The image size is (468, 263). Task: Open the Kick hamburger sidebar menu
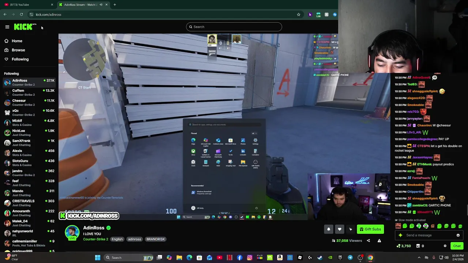click(x=7, y=27)
